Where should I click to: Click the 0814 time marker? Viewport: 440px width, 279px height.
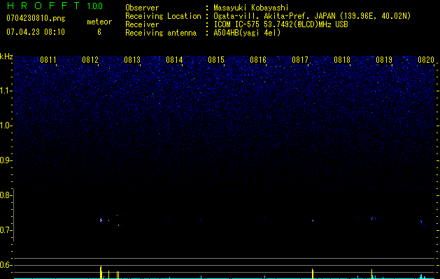pos(174,60)
